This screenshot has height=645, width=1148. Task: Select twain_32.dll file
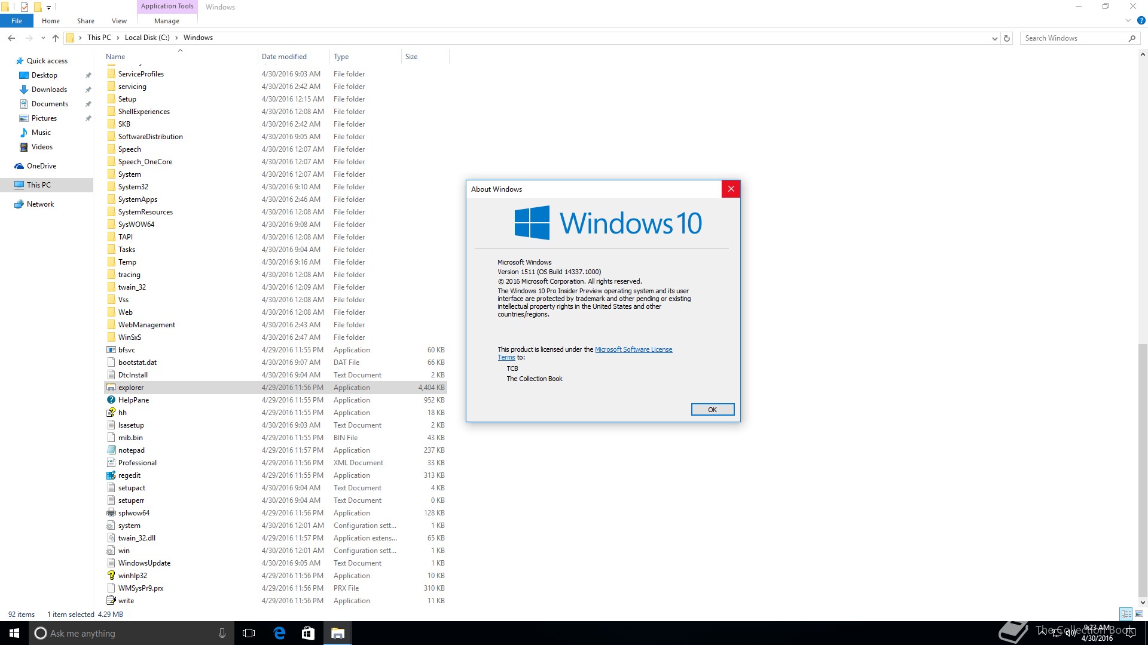(136, 538)
